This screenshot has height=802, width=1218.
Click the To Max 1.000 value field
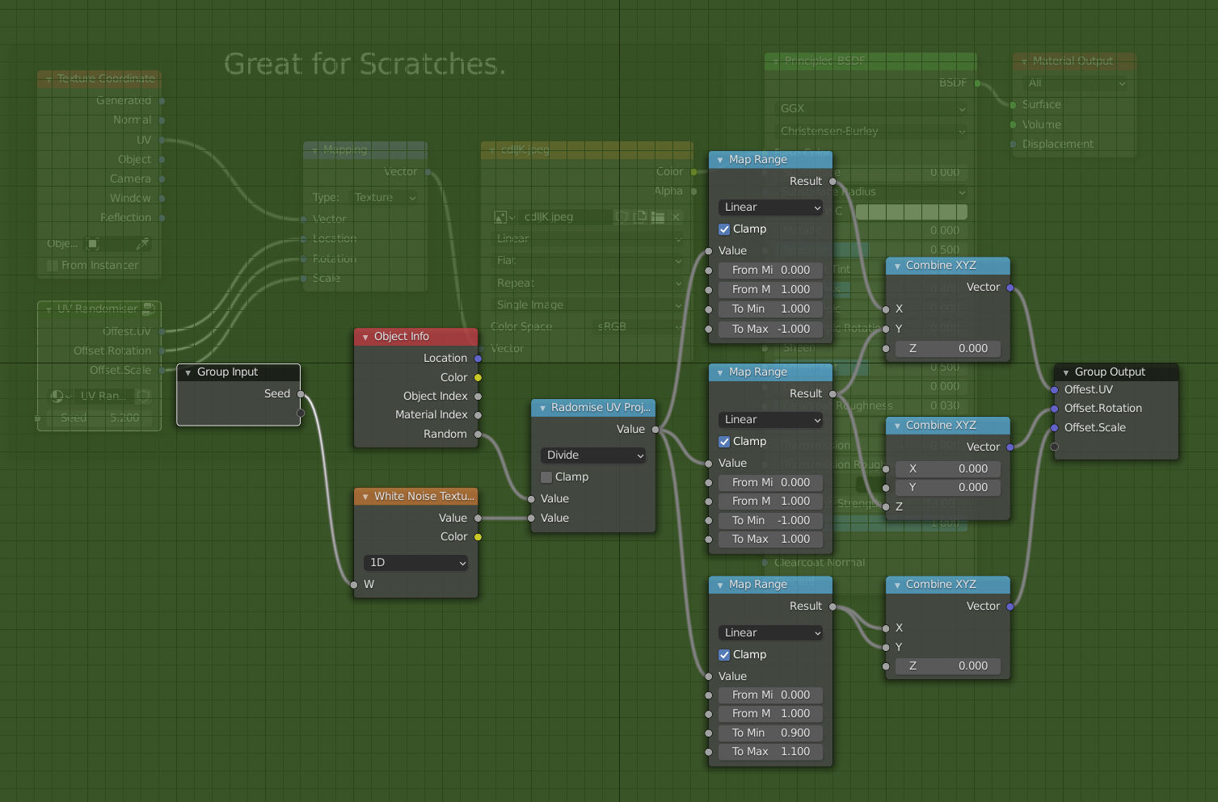pos(770,540)
